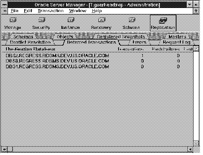Image resolution: width=203 pixels, height=155 pixels.
Task: Open the File menu
Action: click(x=14, y=11)
